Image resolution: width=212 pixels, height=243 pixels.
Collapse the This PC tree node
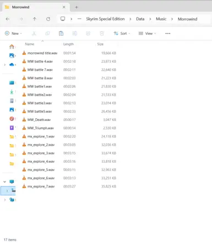pos(5,181)
